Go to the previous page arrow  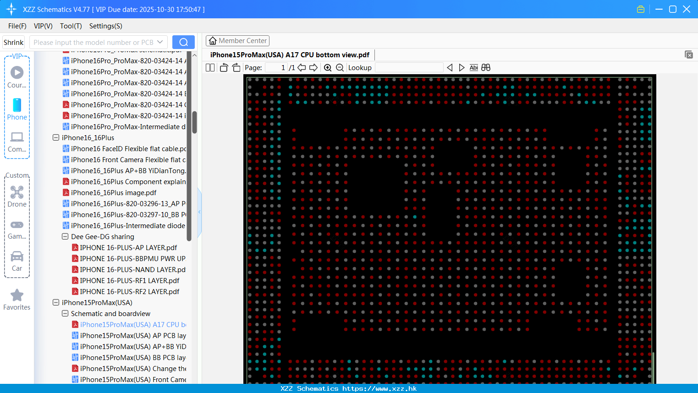(302, 67)
